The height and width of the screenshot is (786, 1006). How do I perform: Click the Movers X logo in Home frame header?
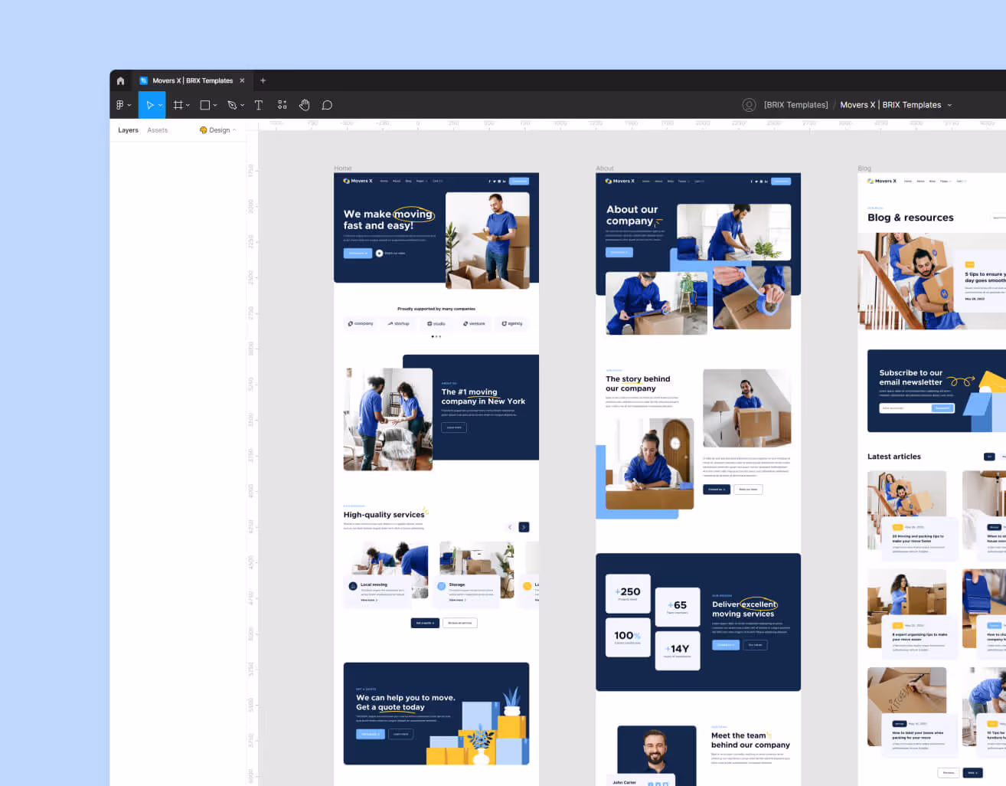click(358, 182)
